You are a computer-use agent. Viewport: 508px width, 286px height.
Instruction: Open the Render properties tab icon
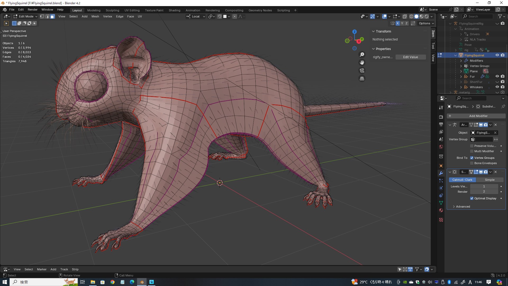pyautogui.click(x=441, y=117)
